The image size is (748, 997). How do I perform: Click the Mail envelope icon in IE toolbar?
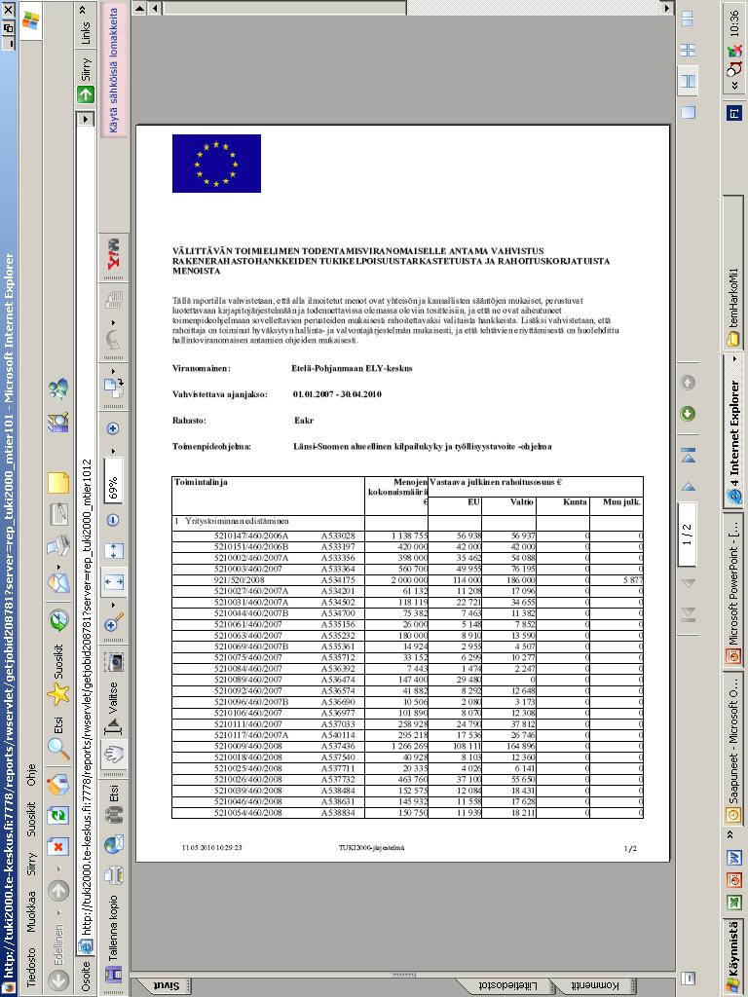point(58,583)
